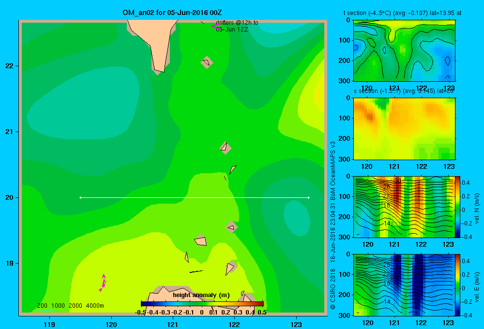Click '0.4' tick on the vel. N color scale
484x329 pixels.
click(x=466, y=183)
